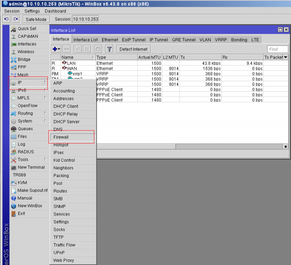
Task: Open TR069 in sidebar
Action: (x=29, y=175)
